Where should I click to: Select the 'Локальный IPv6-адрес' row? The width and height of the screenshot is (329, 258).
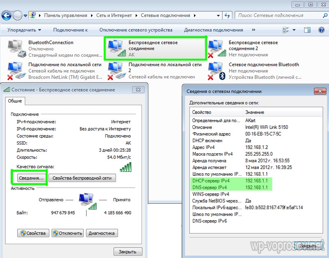tap(256, 207)
